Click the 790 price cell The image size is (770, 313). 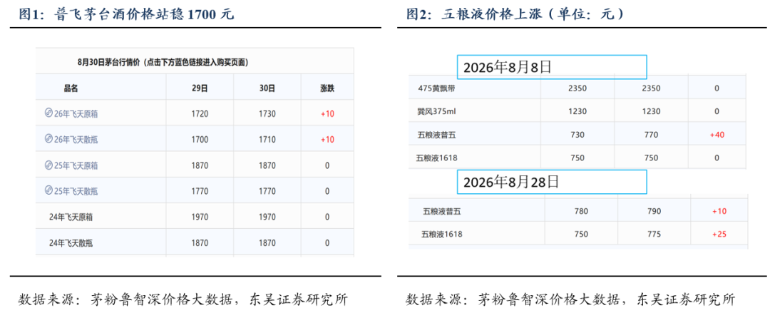654,211
